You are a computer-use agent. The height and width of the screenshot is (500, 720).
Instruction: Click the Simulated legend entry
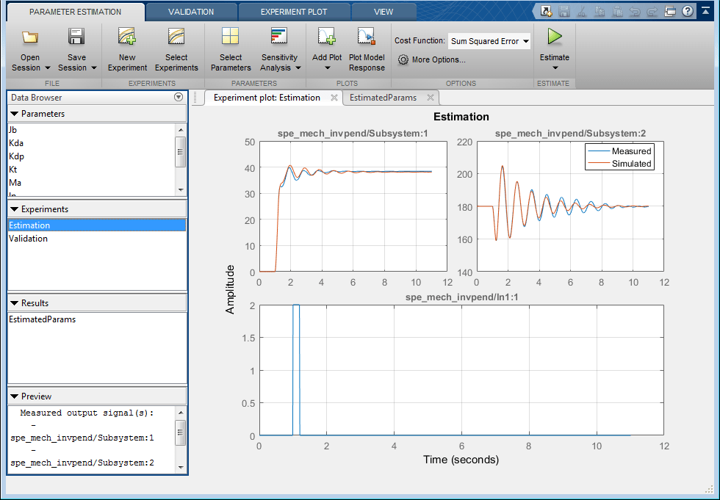[x=619, y=164]
